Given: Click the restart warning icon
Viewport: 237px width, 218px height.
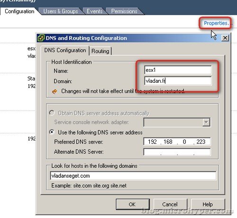Looking at the screenshot, I should click(55, 91).
